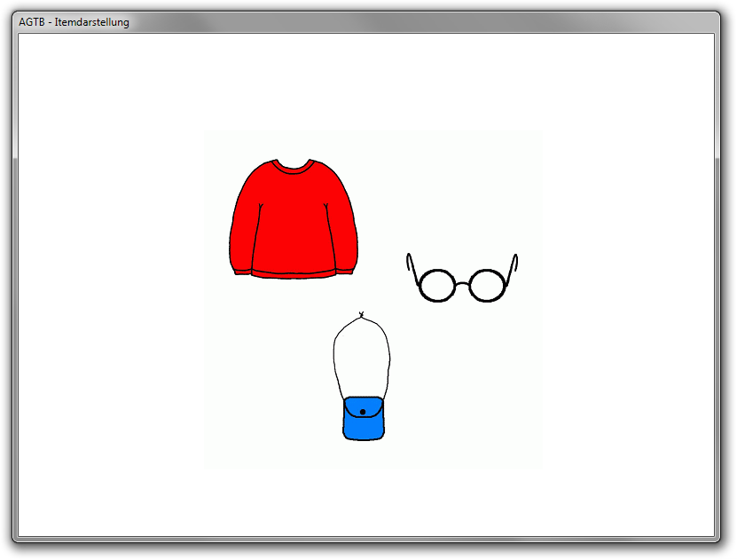Pick the blue shoulder bag picture
Screen dimensions: 737x560
click(362, 376)
